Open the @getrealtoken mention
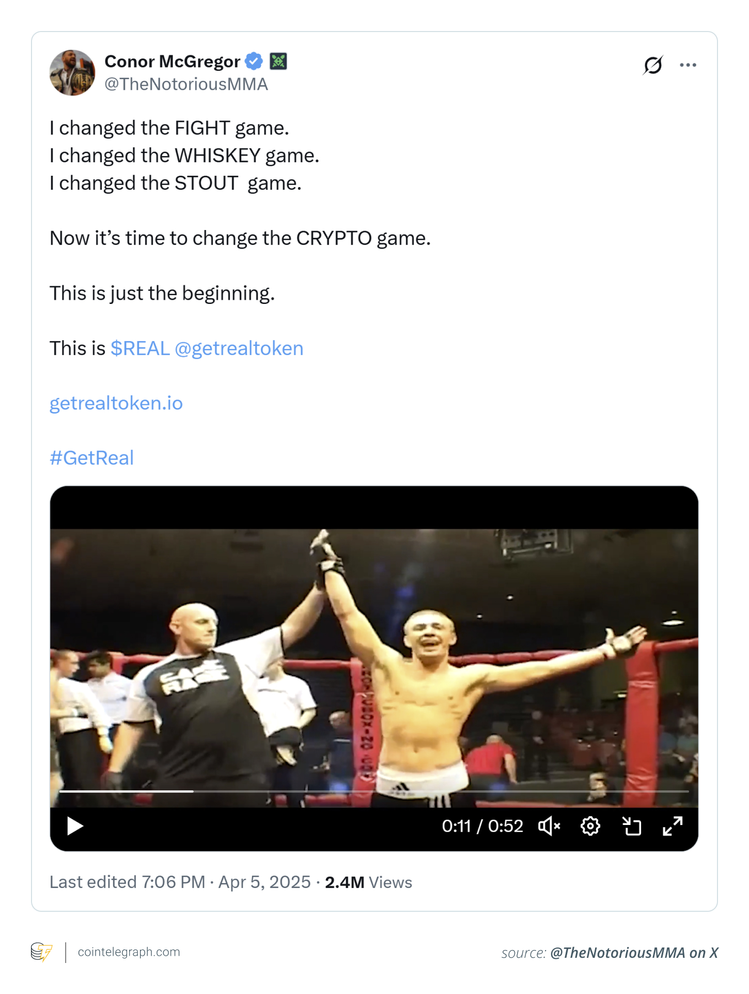Image resolution: width=749 pixels, height=994 pixels. [239, 348]
